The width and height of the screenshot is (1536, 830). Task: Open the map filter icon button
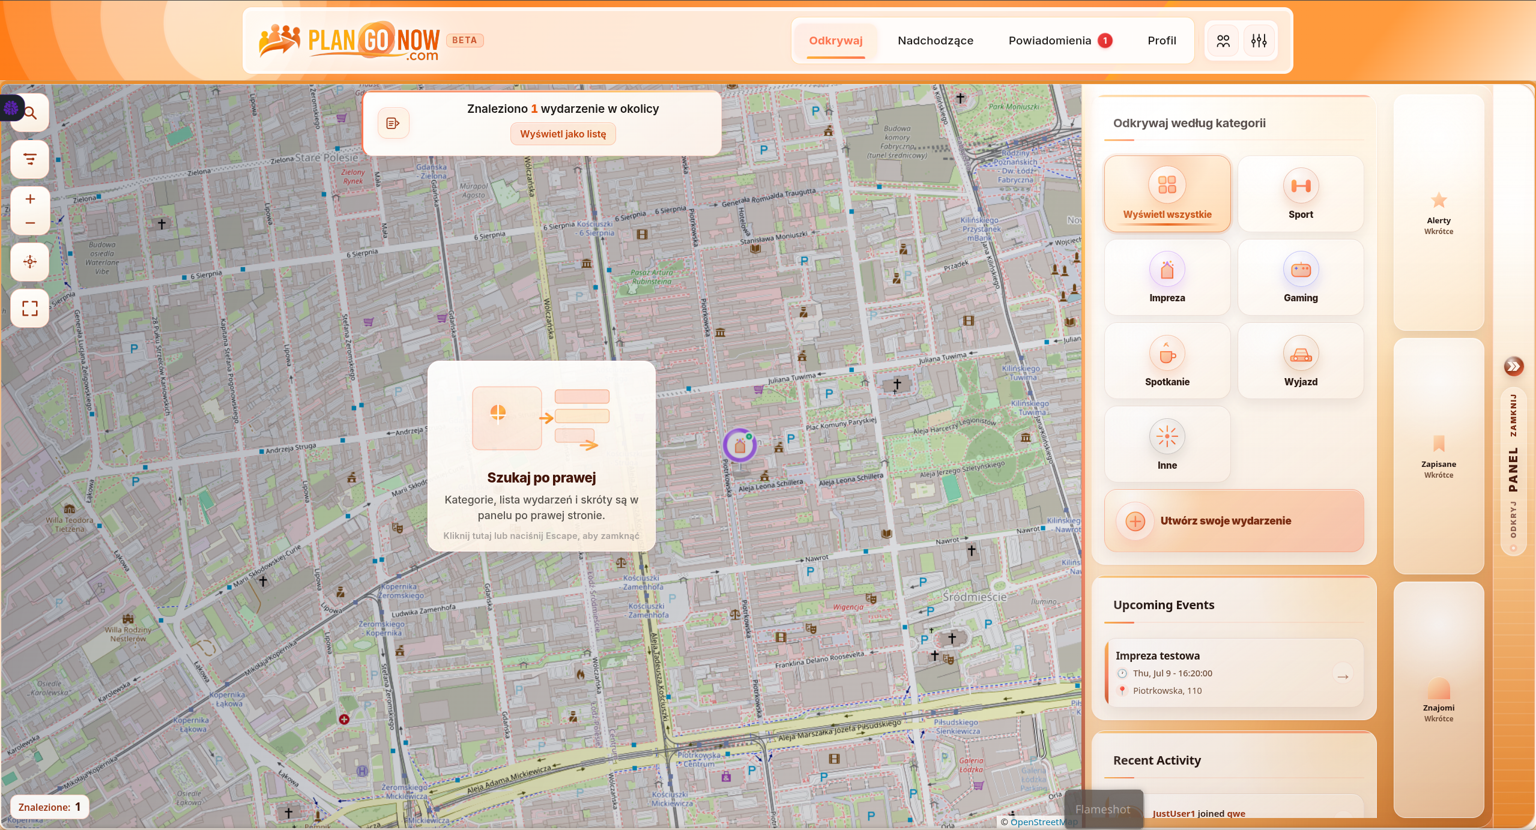click(x=30, y=159)
